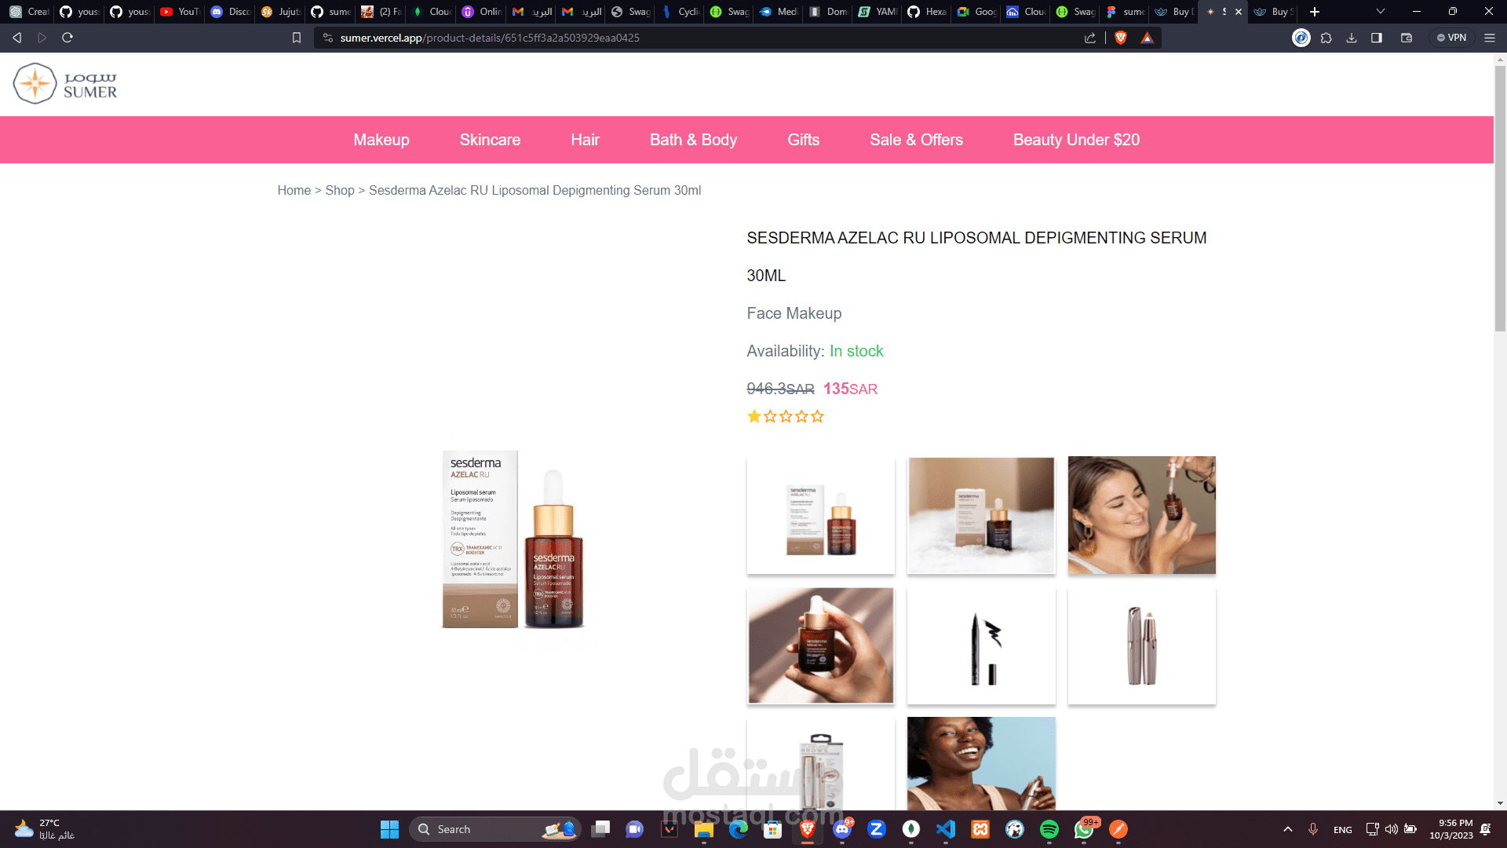Open WhatsApp from taskbar
This screenshot has width=1507, height=848.
tap(1084, 829)
